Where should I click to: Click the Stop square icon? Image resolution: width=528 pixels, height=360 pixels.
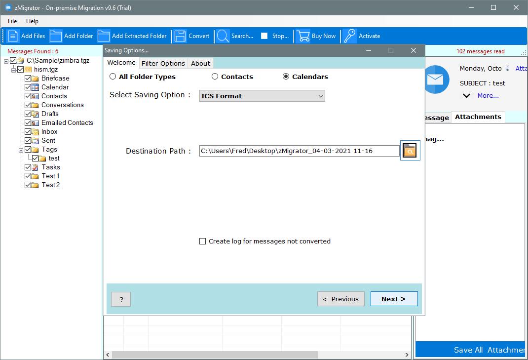pyautogui.click(x=264, y=36)
